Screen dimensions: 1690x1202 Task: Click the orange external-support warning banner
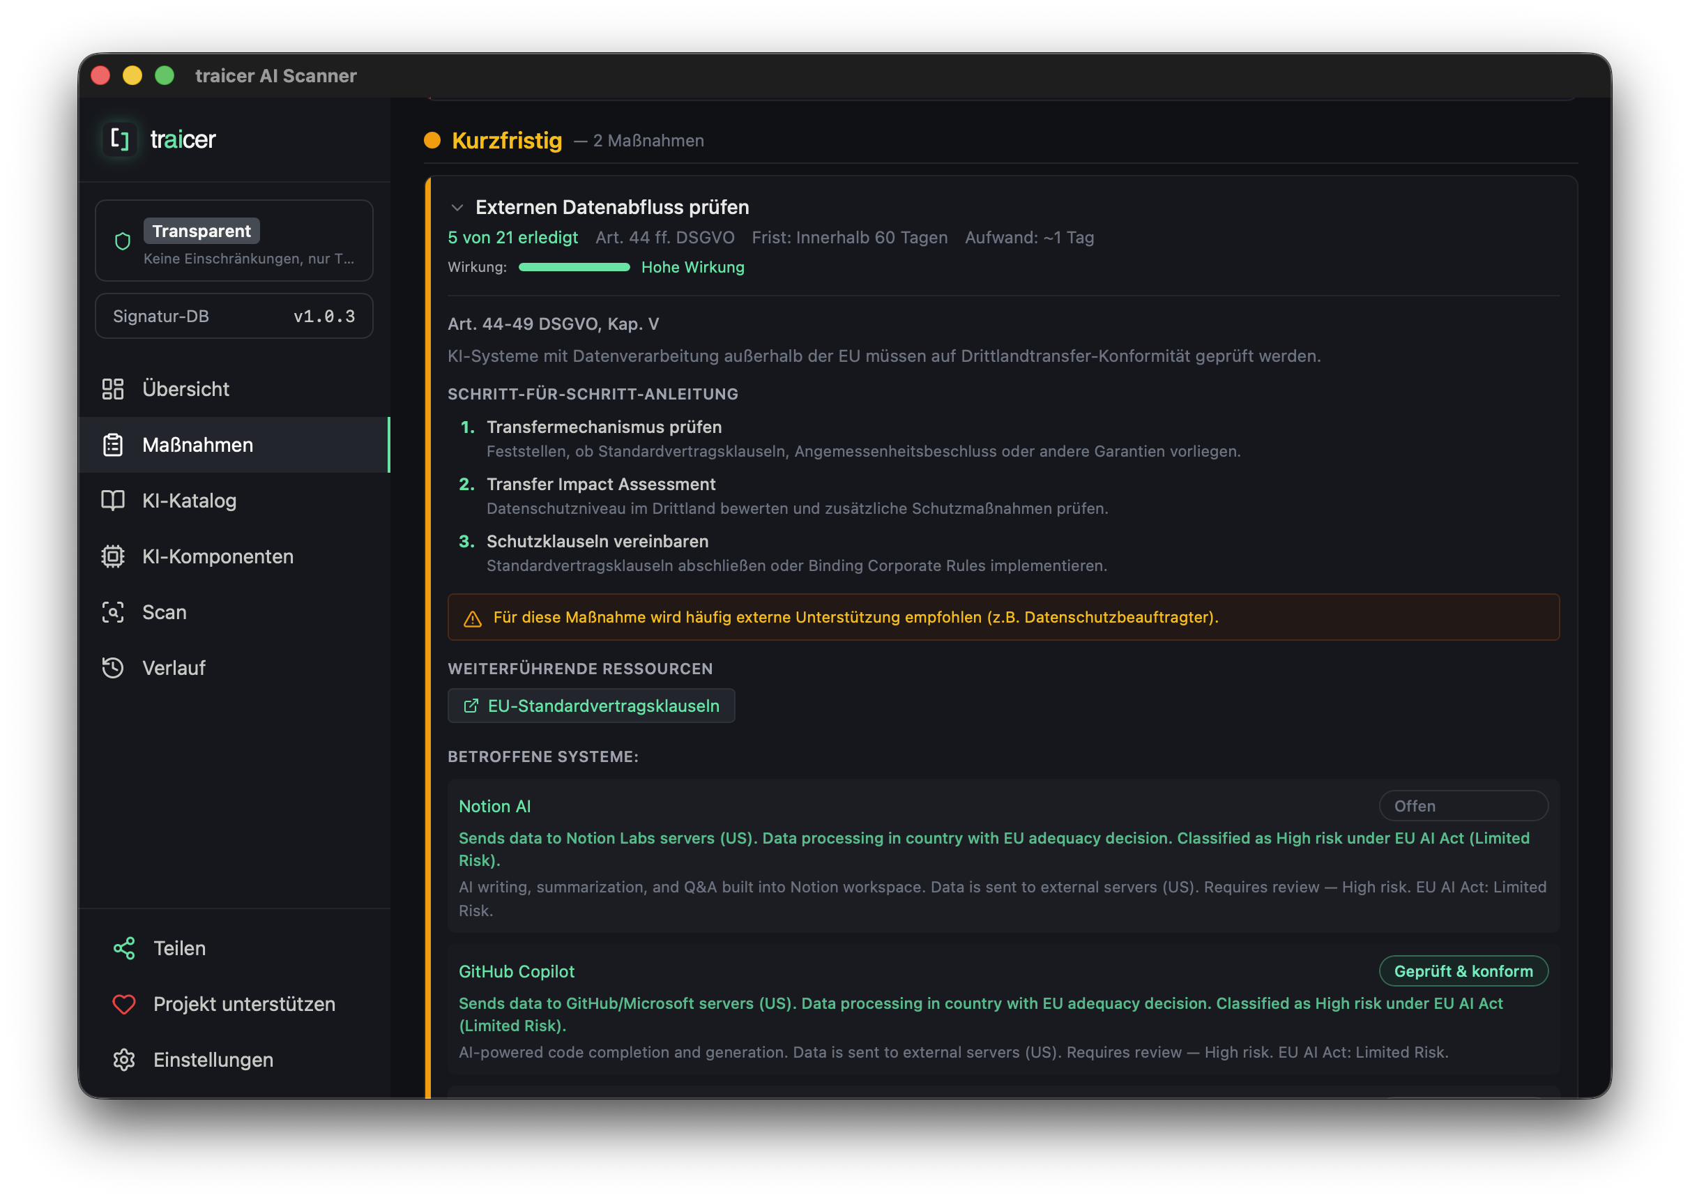1003,617
